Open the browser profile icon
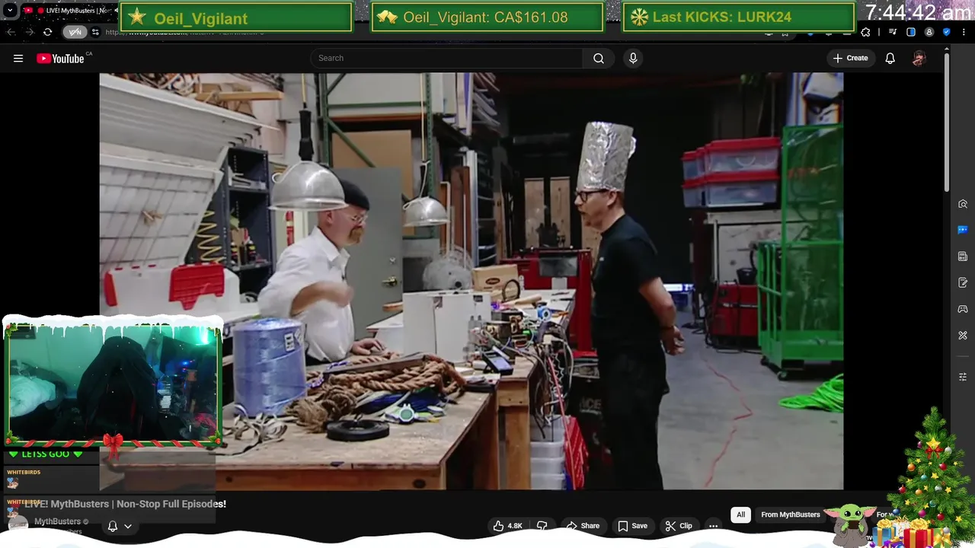Screen dimensions: 975x548 pos(929,32)
